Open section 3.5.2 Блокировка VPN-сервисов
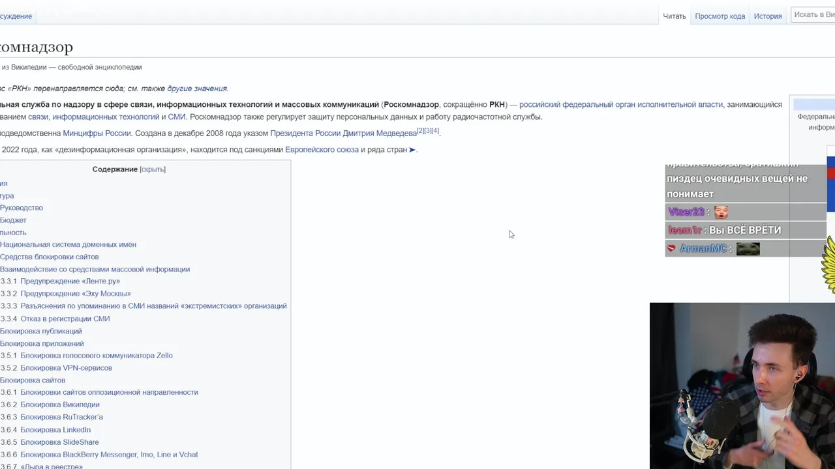 [x=56, y=368]
